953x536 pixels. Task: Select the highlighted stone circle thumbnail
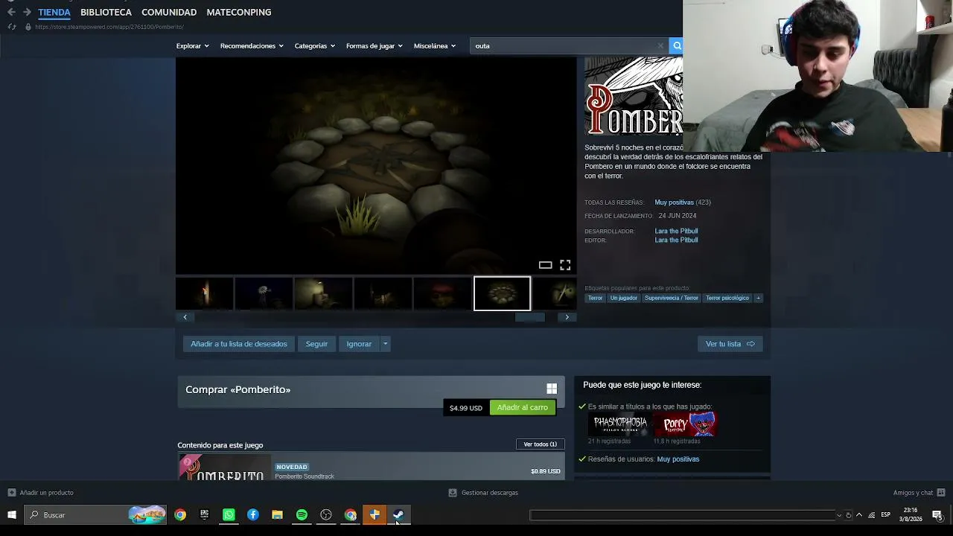coord(502,294)
